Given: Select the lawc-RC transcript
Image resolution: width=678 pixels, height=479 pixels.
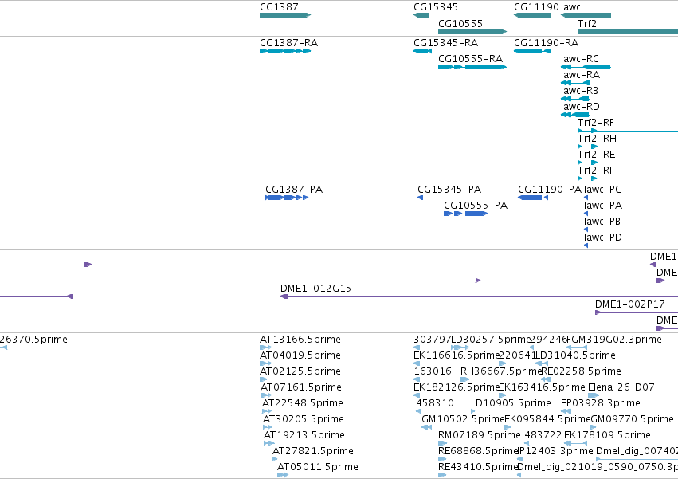Looking at the screenshot, I should [x=586, y=67].
